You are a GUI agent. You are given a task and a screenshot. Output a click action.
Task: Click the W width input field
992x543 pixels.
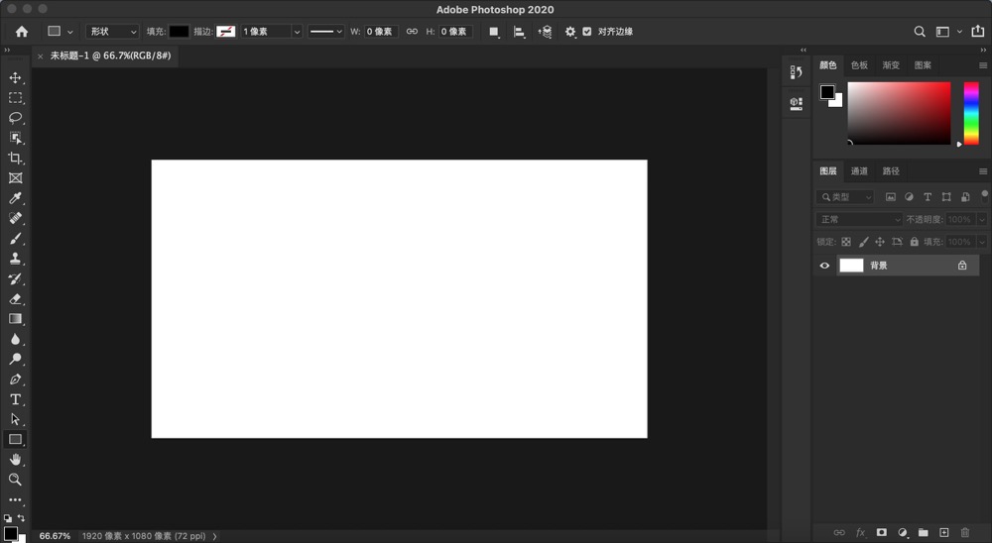coord(381,32)
